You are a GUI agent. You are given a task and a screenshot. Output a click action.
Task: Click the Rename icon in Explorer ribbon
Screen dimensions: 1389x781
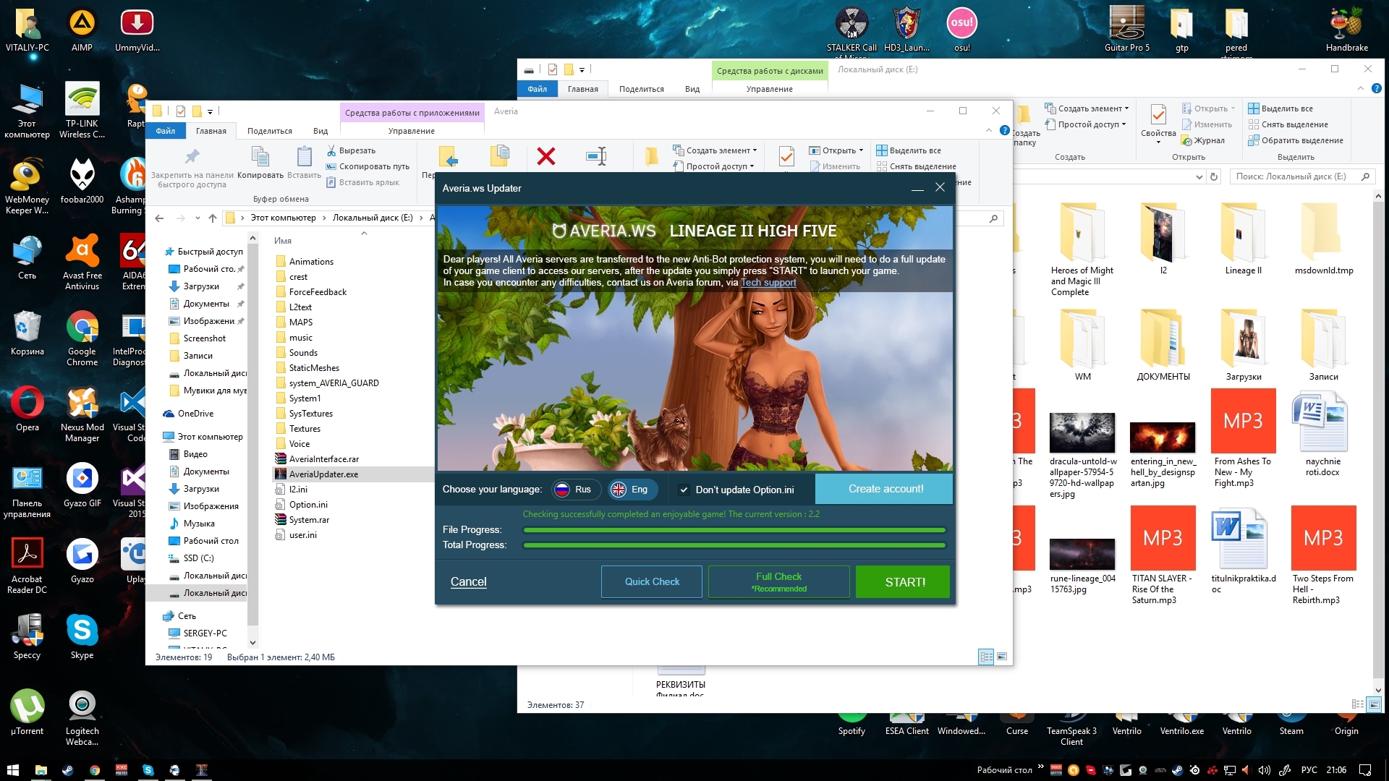click(x=596, y=156)
